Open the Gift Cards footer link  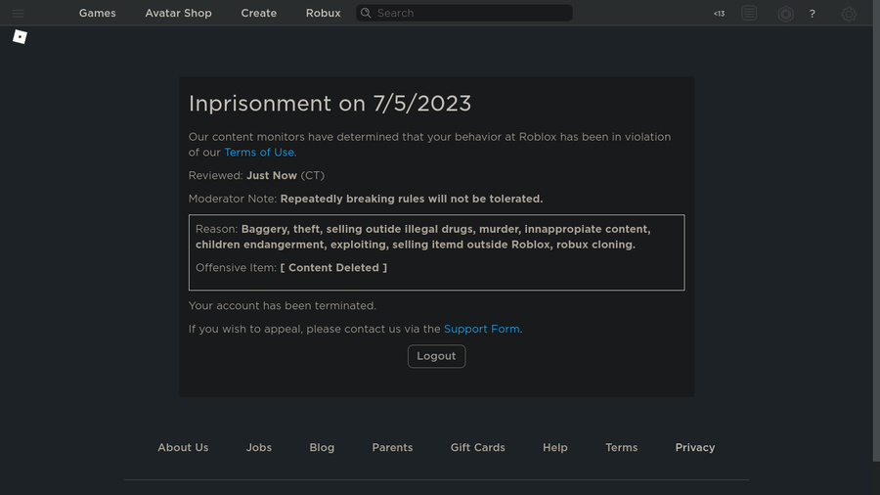477,448
